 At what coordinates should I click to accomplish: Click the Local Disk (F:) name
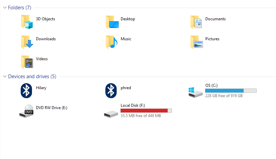(x=133, y=105)
